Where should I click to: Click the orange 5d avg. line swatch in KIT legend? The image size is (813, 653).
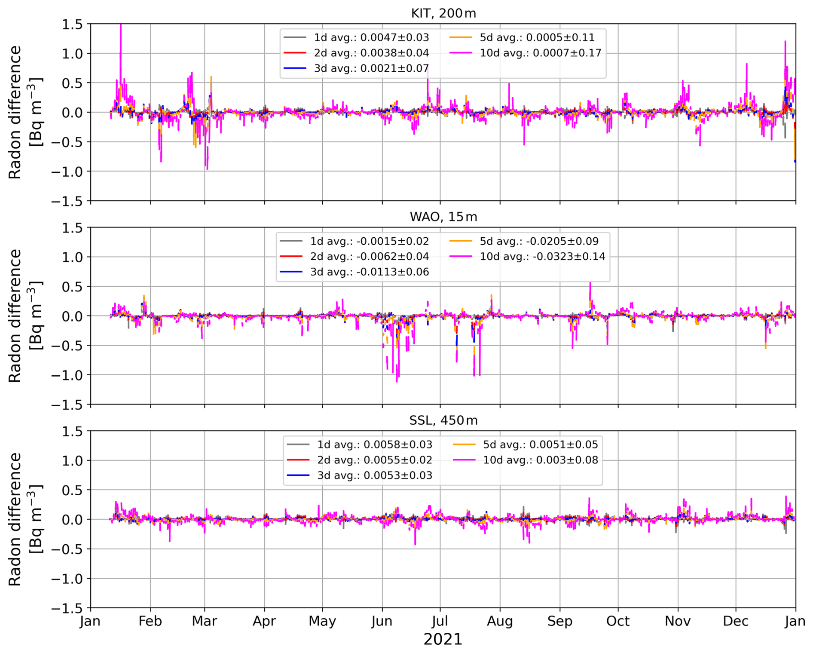coord(461,37)
